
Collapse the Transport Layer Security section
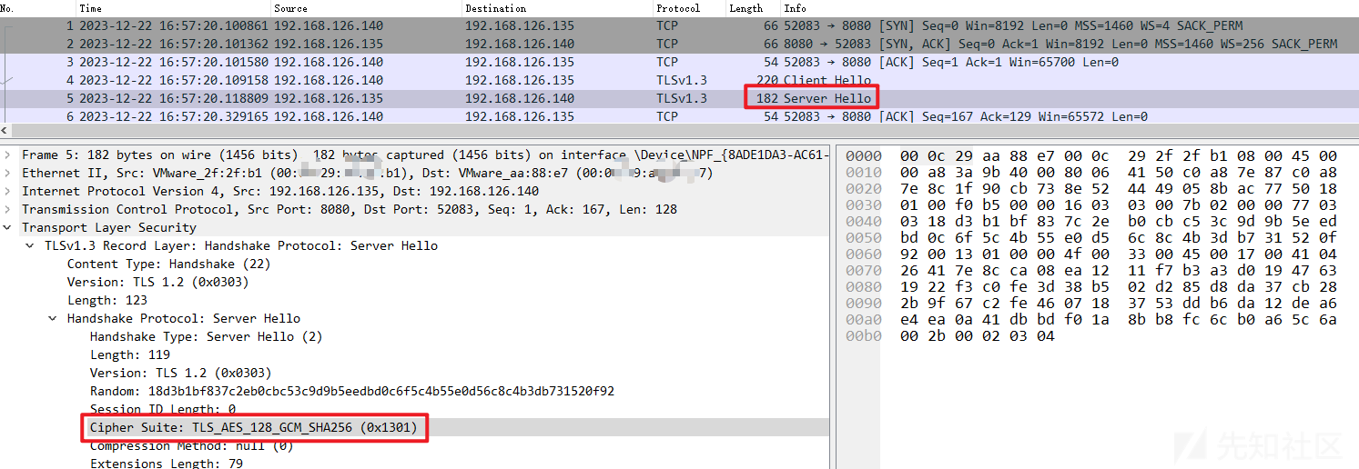coord(8,228)
